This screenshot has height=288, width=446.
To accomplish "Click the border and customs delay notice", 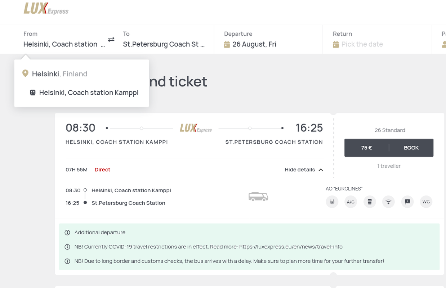I will (x=229, y=261).
